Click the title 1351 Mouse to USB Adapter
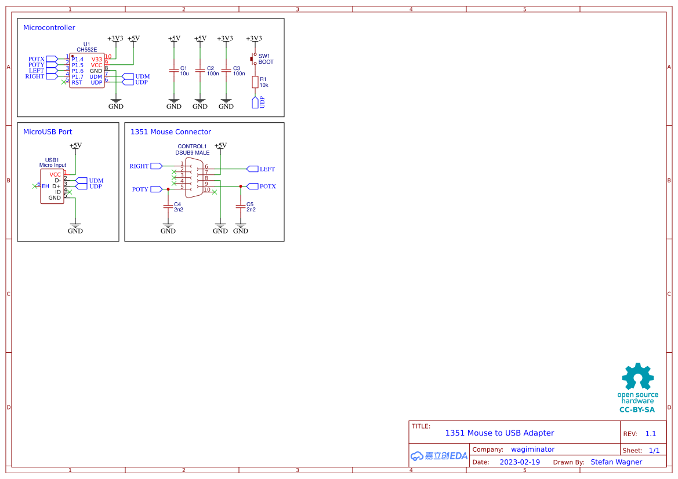 [500, 433]
